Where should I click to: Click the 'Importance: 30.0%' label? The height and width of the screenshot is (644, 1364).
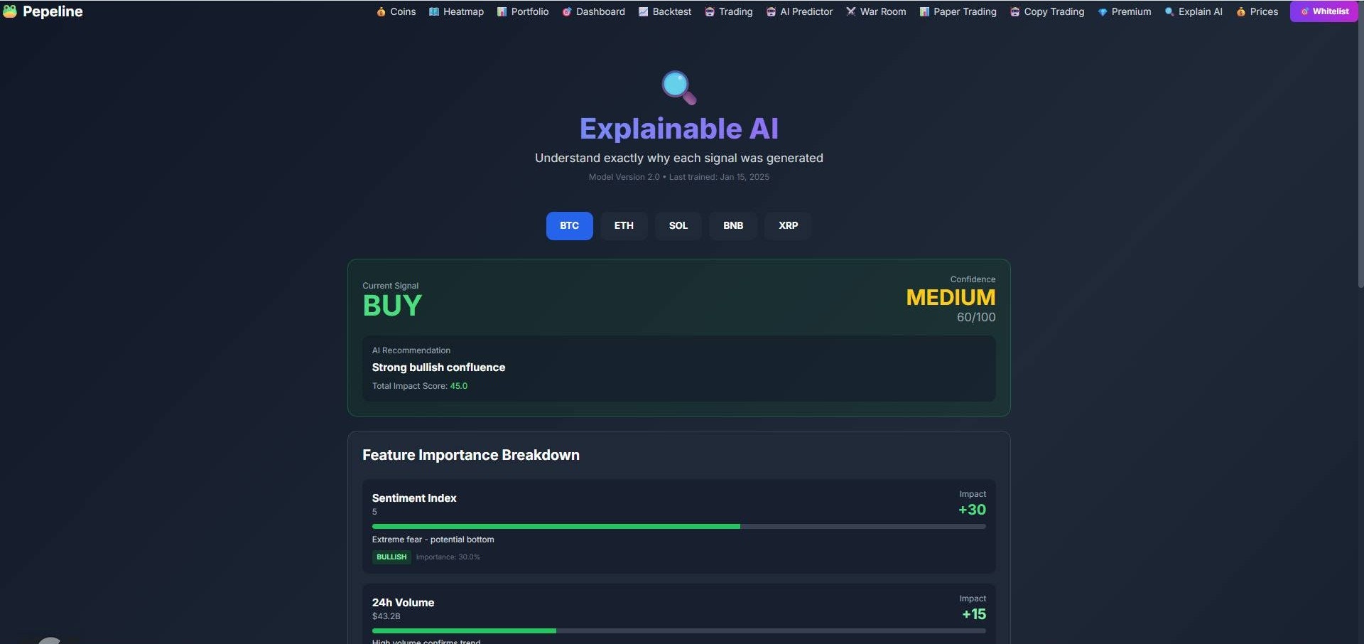(448, 557)
